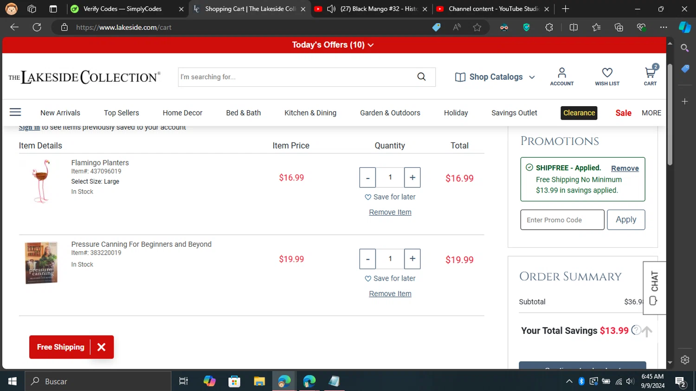Click the scroll-to-top arrow
Viewport: 696px width, 391px height.
tap(647, 331)
